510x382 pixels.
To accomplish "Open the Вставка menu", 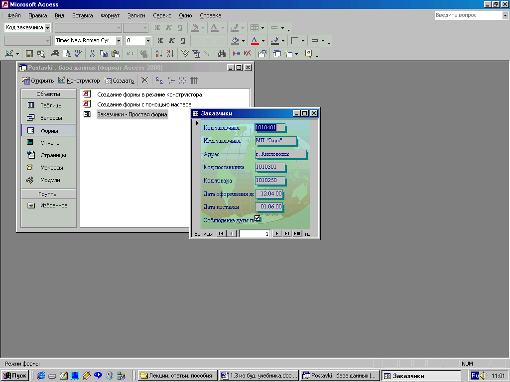I will tap(82, 15).
